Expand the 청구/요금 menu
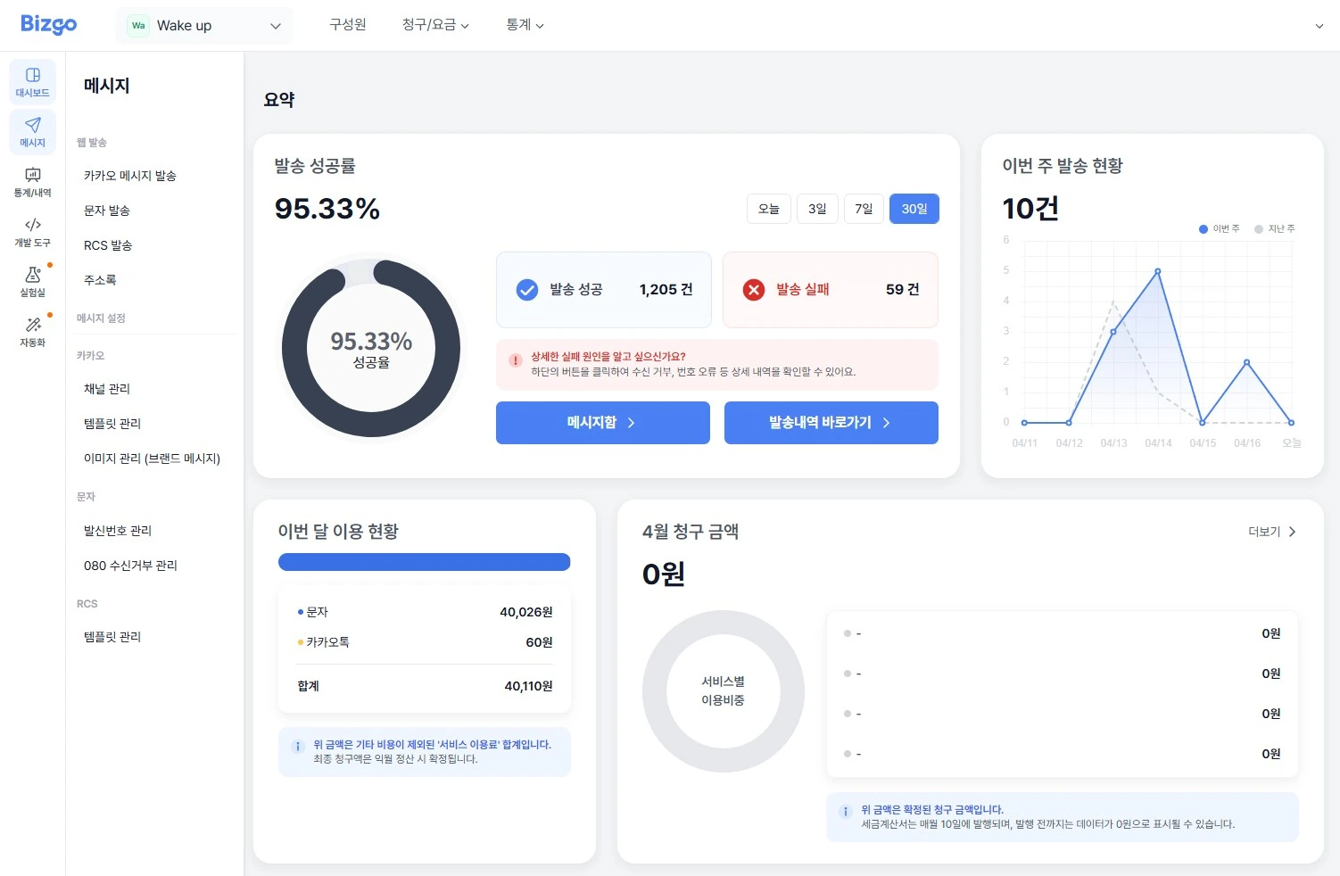The width and height of the screenshot is (1340, 876). tap(435, 24)
